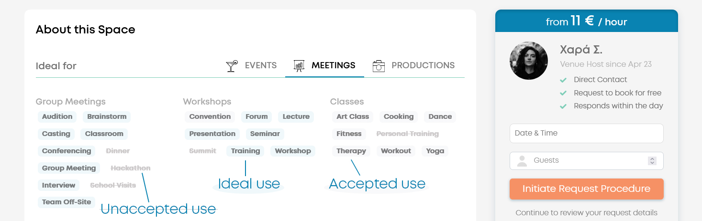Click the camera Productions icon
Viewport: 702px width, 221px height.
379,66
